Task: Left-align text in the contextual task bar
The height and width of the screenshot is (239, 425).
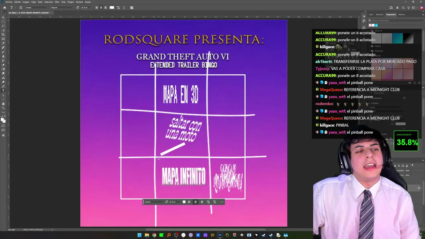Action: pyautogui.click(x=189, y=202)
